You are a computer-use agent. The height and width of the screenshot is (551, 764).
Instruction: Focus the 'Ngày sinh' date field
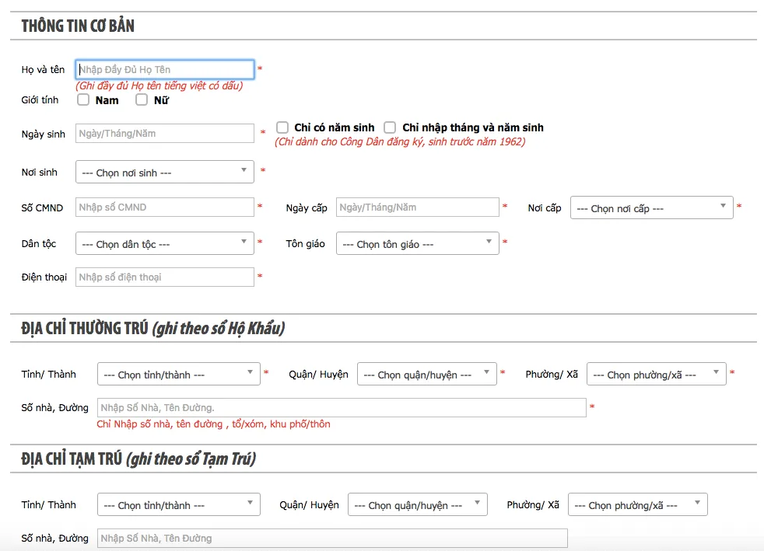tap(164, 134)
